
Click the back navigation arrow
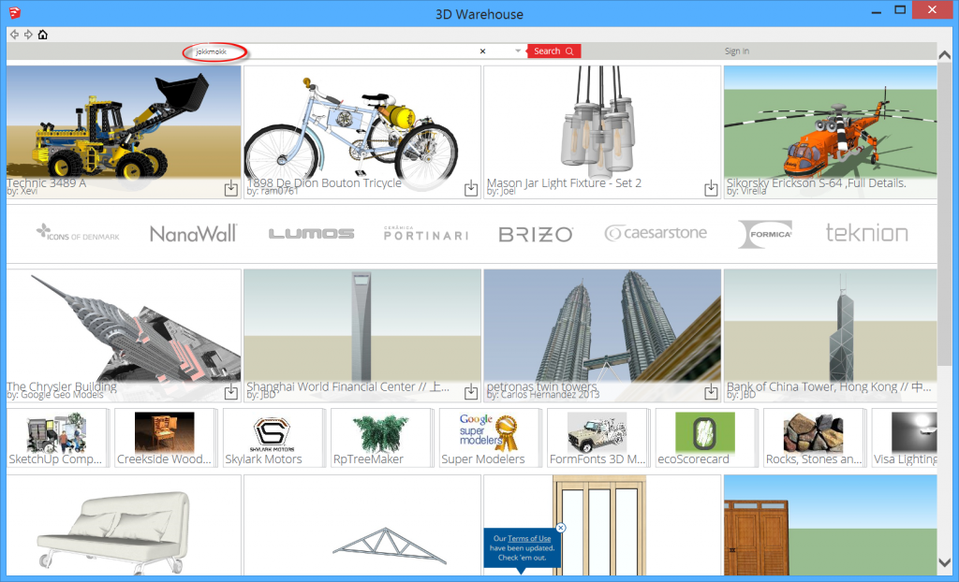coord(14,35)
